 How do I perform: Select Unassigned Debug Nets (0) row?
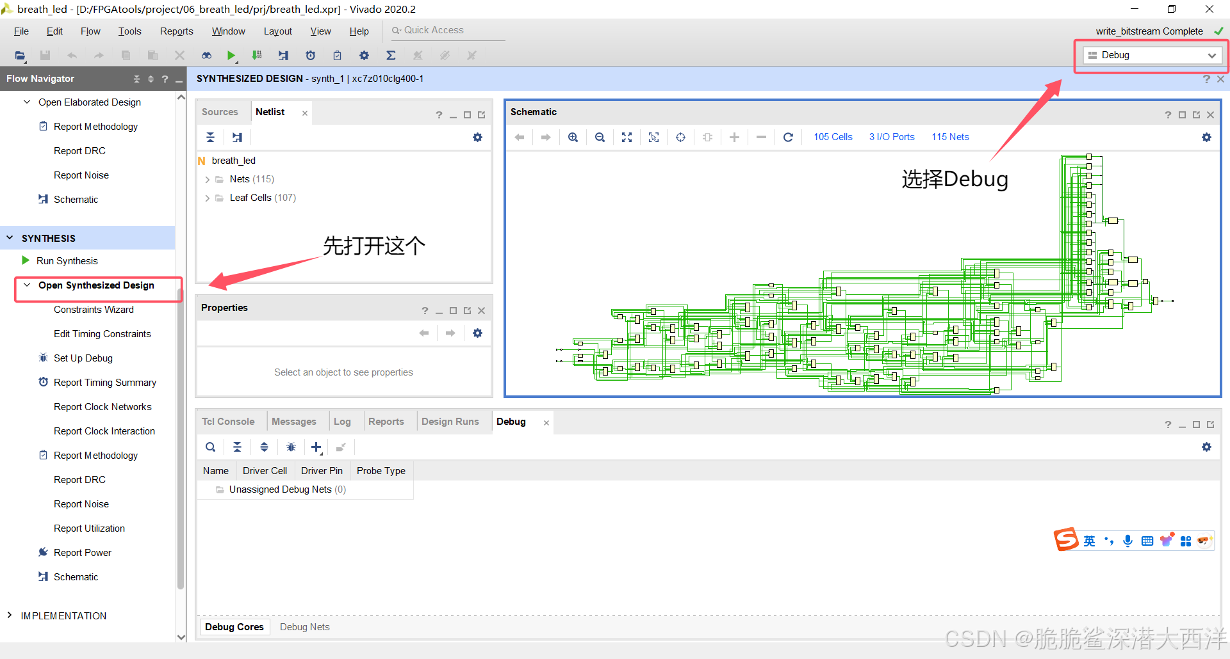tap(288, 489)
